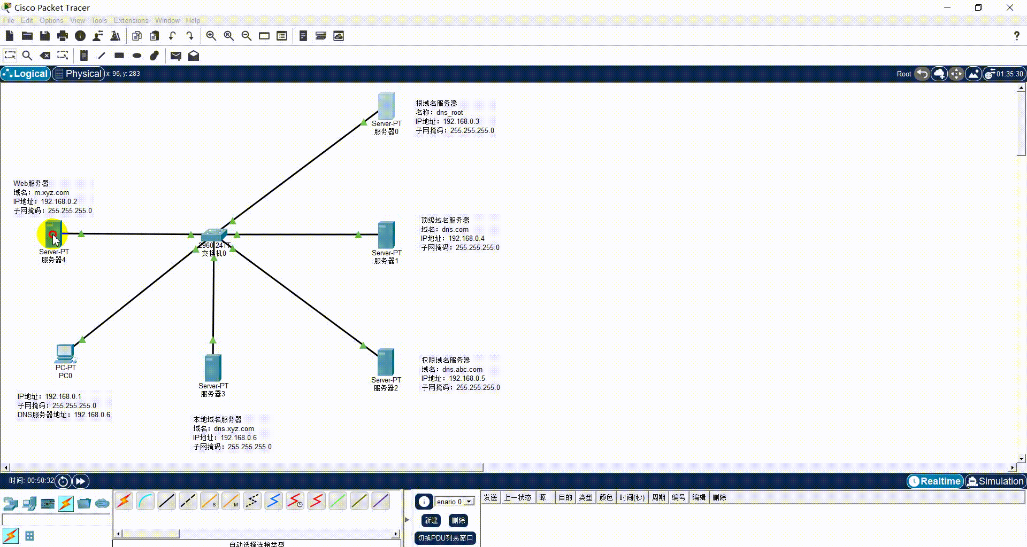Click the 时间(秒) column header

631,497
